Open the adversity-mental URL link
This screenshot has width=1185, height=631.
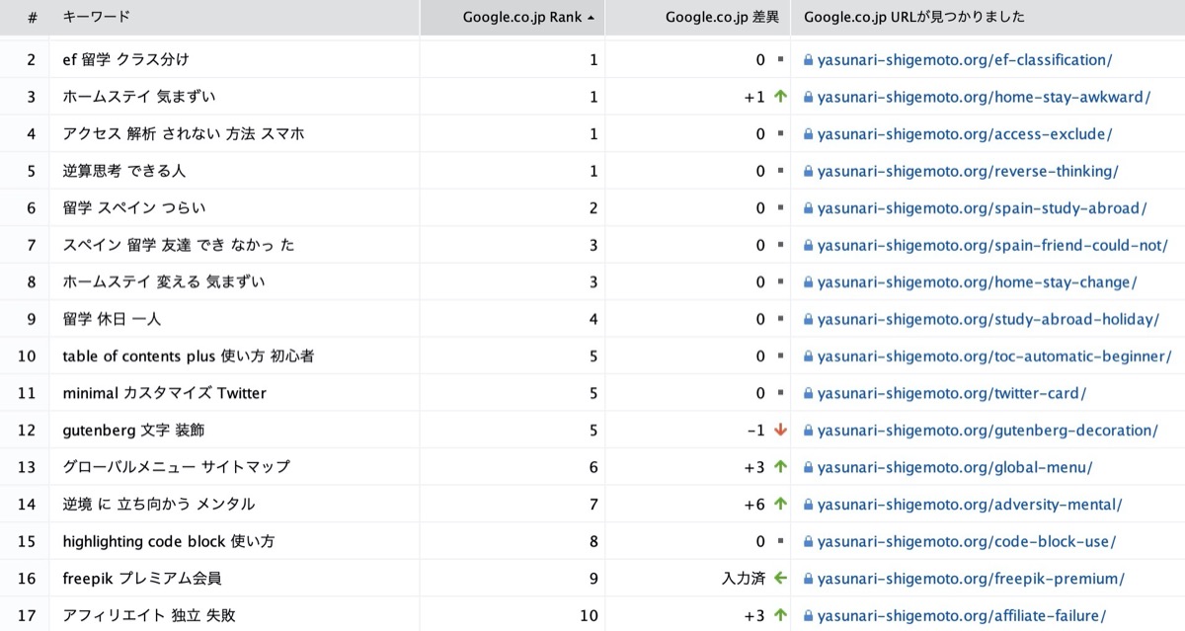[x=970, y=505]
